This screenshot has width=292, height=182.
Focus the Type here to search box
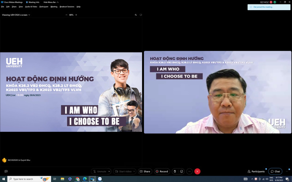click(x=29, y=179)
